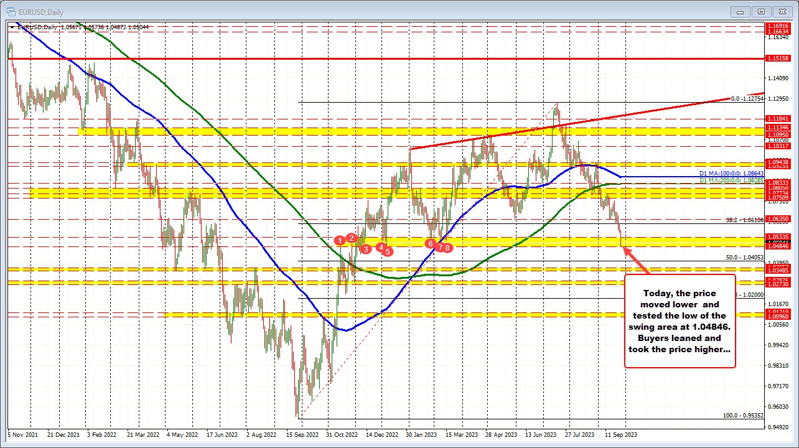Image resolution: width=799 pixels, height=448 pixels.
Task: Select red circle marker 2 beside marker 1
Action: coord(350,237)
